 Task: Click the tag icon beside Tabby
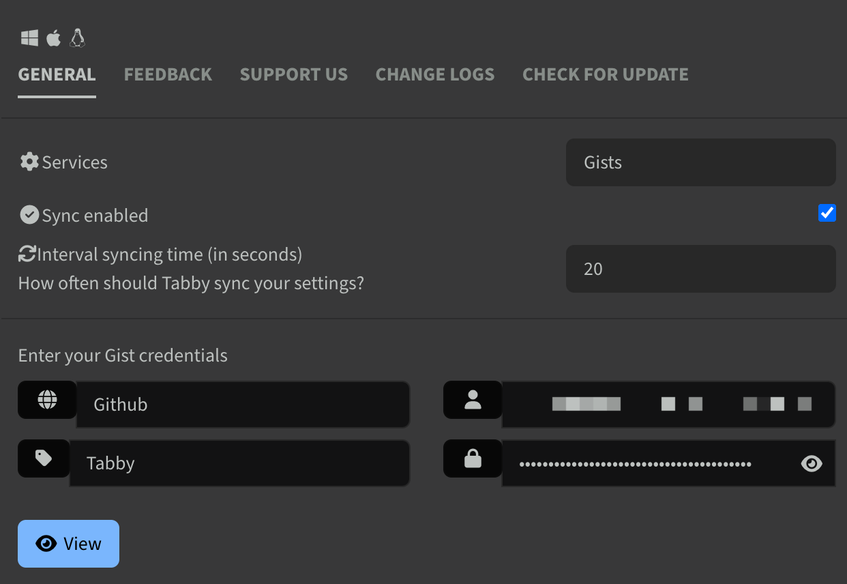[x=44, y=458]
